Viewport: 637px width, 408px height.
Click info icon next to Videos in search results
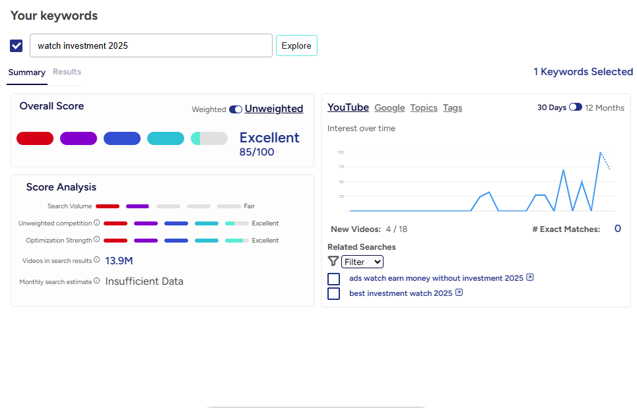click(97, 260)
